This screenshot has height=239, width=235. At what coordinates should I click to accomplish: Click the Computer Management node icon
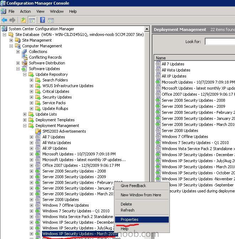point(18,46)
